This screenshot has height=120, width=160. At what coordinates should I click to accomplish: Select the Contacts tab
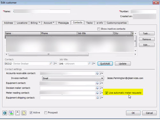tap(77, 23)
